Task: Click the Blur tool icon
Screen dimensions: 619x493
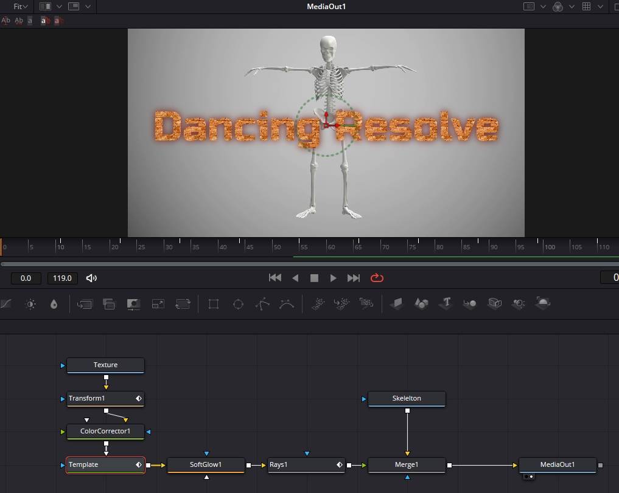Action: click(54, 303)
